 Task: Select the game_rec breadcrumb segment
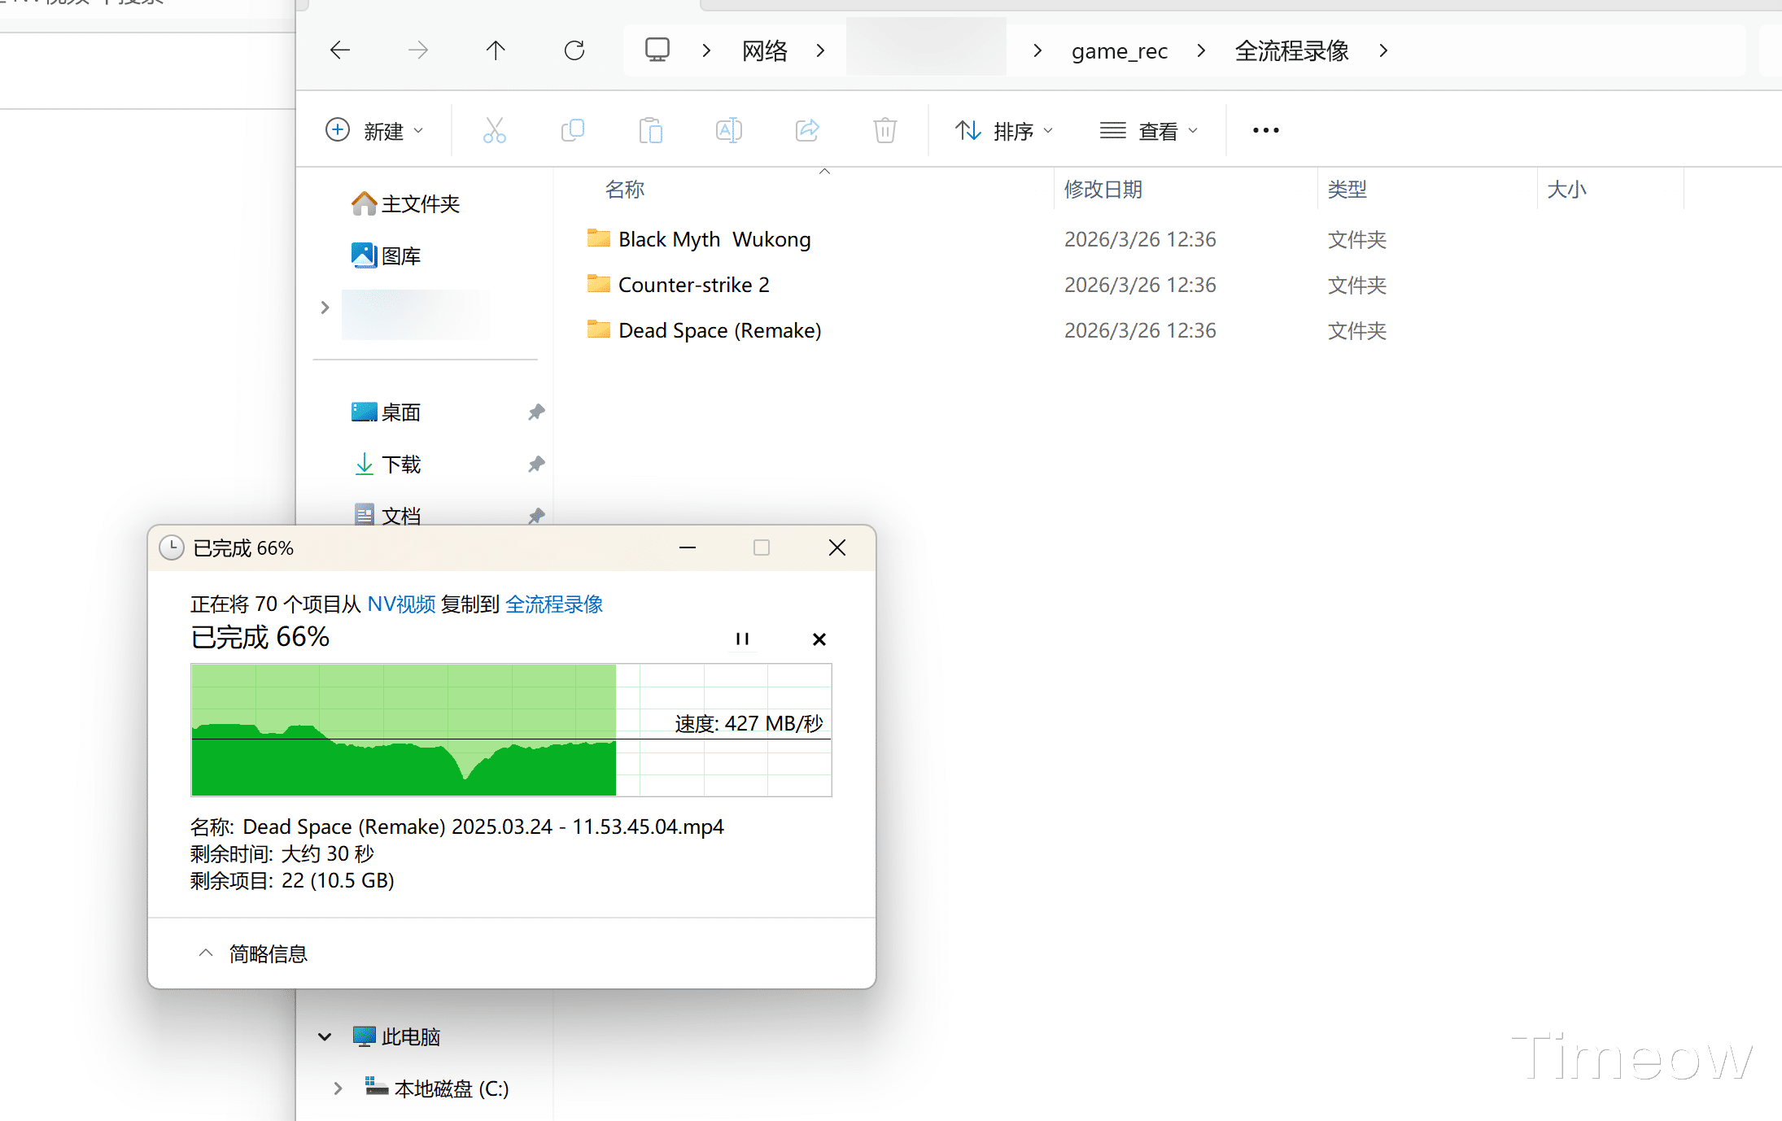click(1119, 51)
